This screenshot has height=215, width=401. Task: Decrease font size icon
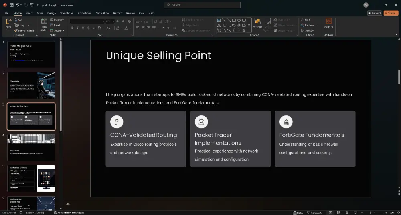click(x=123, y=21)
